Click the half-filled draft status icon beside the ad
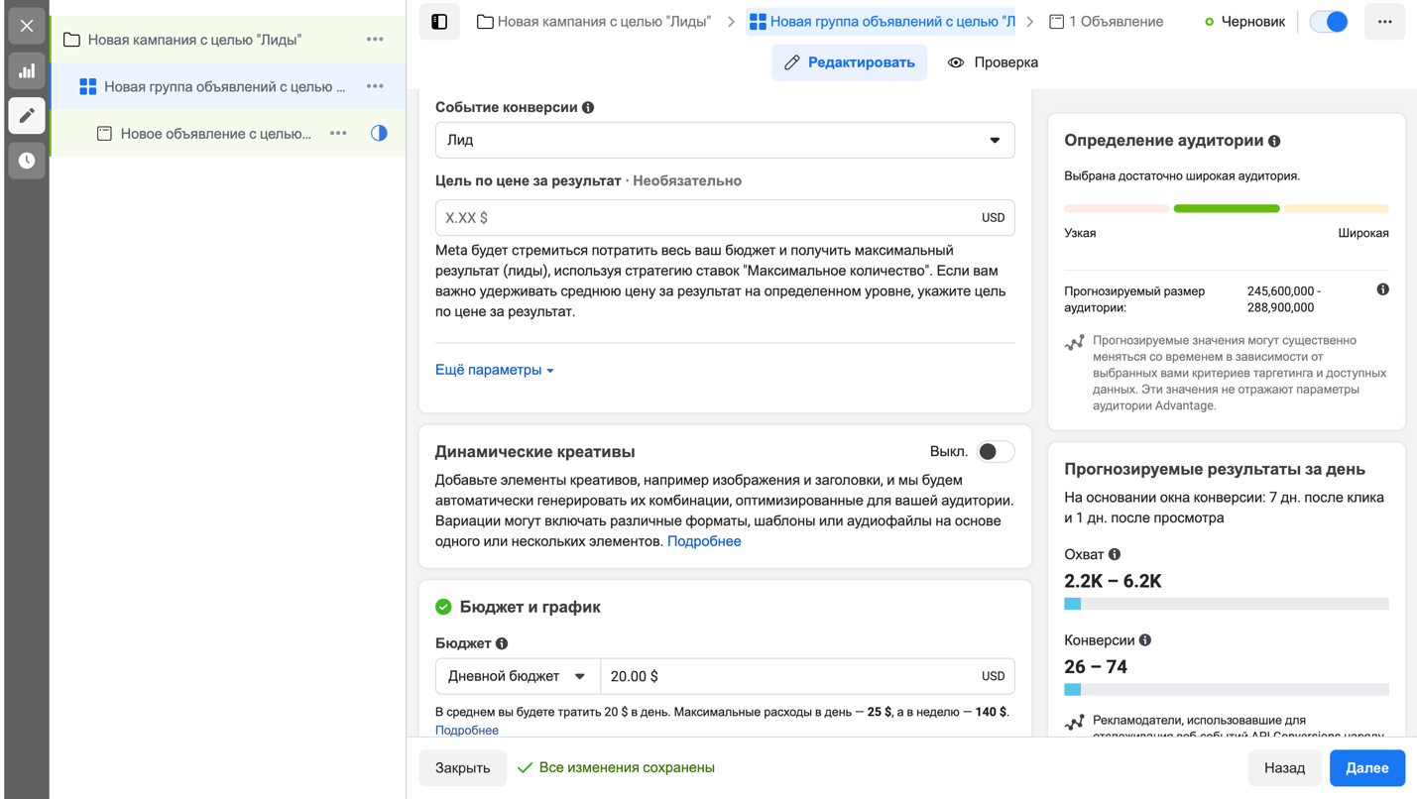Screen dimensions: 1417x799 pos(379,132)
